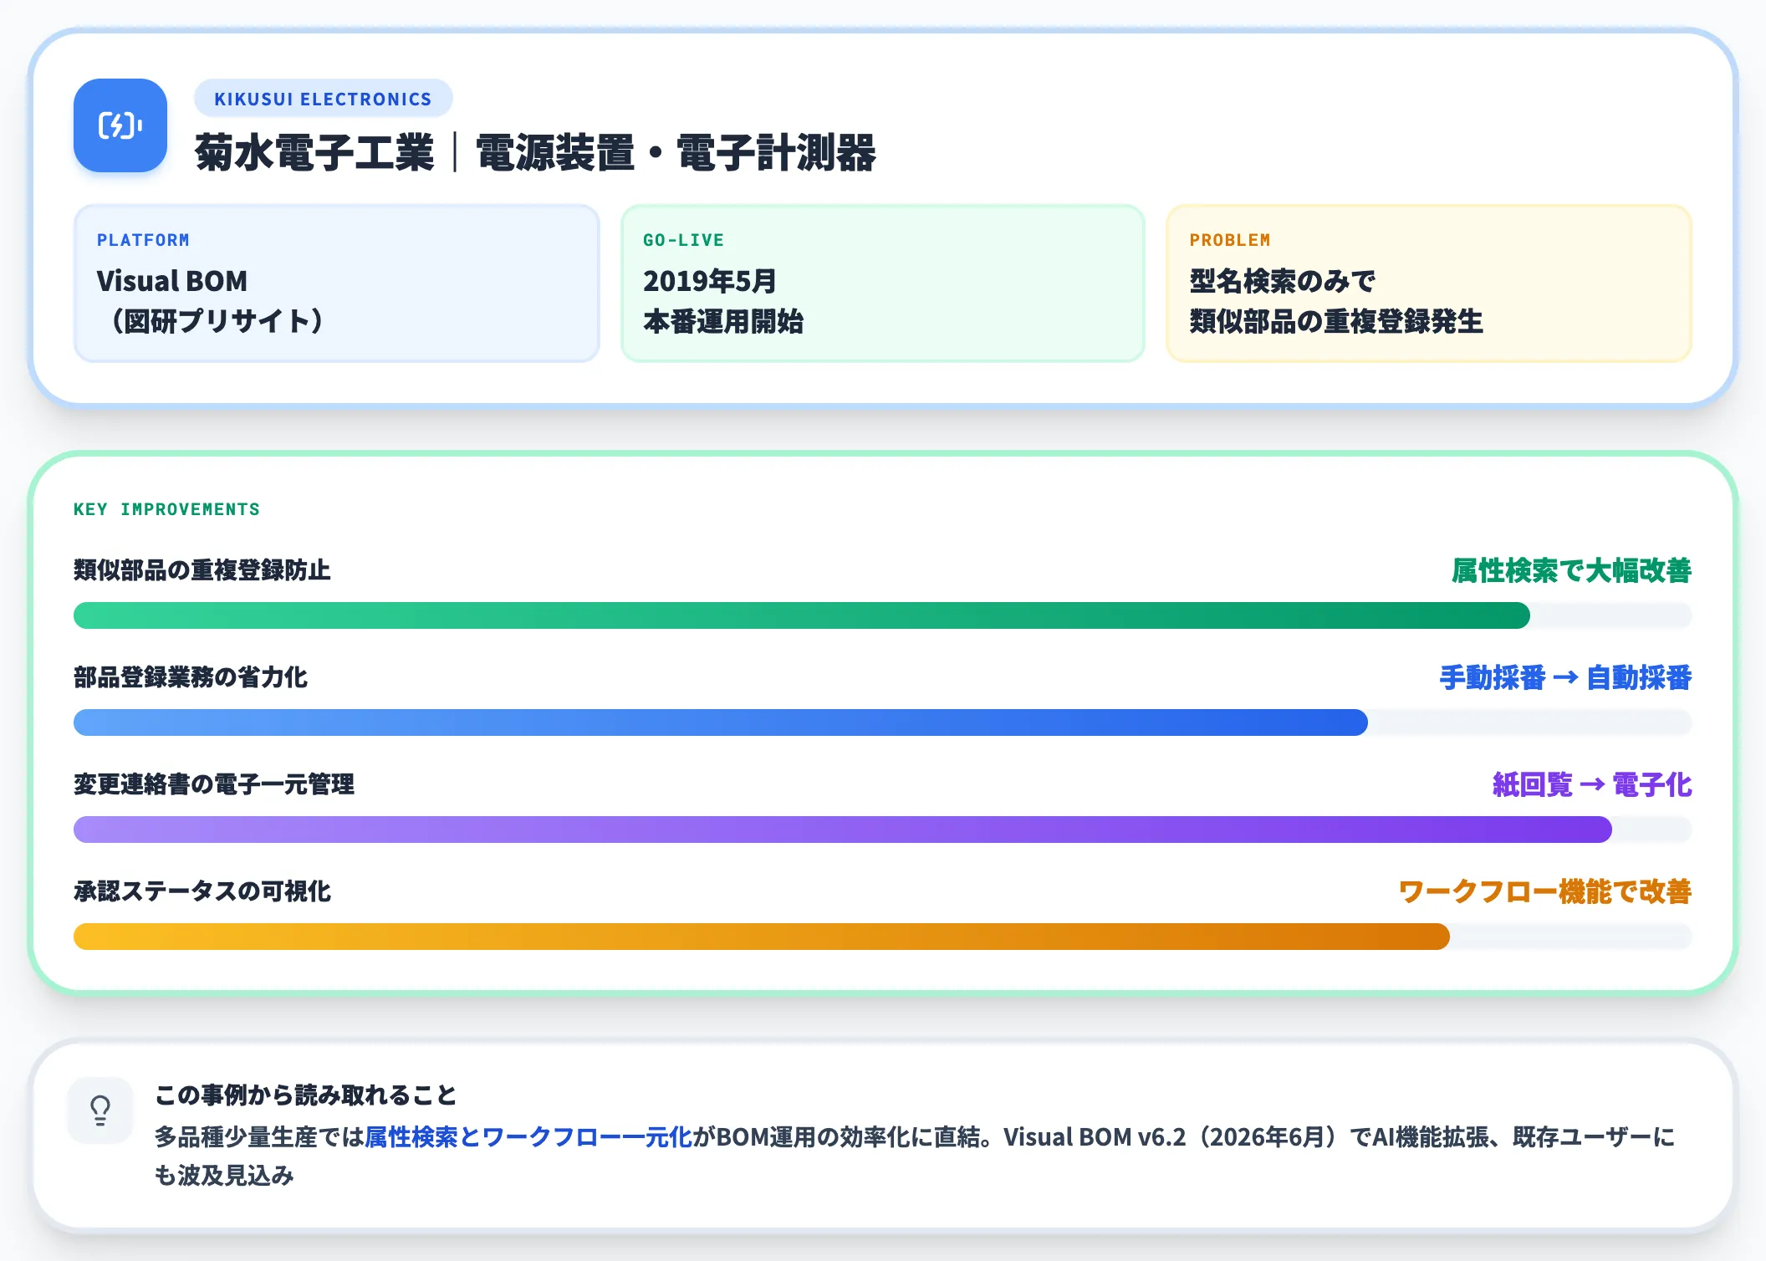The width and height of the screenshot is (1766, 1261).
Task: Open the PROBLEM 型名検索のみで card
Action: pyautogui.click(x=1429, y=283)
